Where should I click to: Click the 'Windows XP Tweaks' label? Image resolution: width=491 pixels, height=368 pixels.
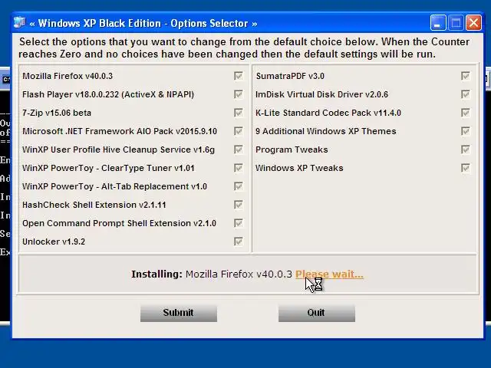[299, 168]
